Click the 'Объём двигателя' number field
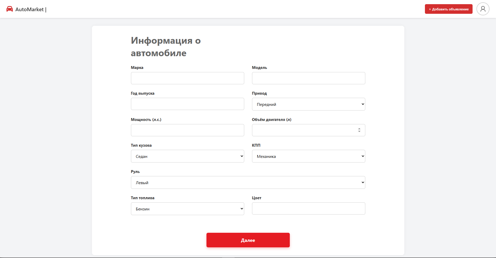This screenshot has width=496, height=258. (302, 130)
